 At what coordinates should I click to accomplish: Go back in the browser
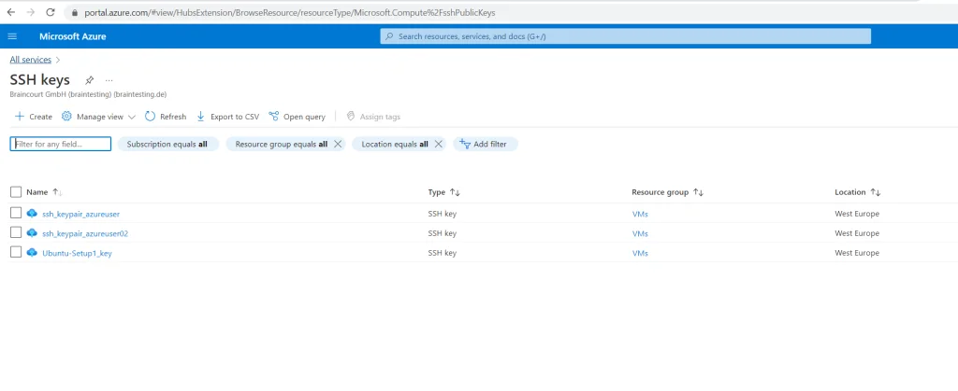(x=11, y=12)
